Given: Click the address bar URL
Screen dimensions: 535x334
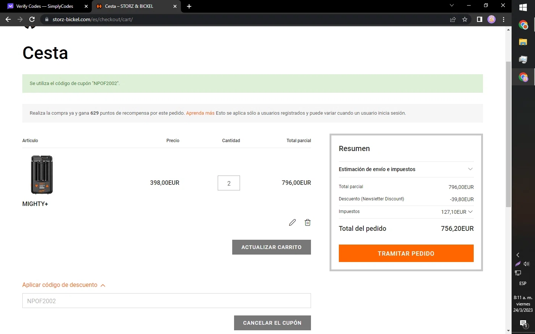Looking at the screenshot, I should [x=93, y=19].
